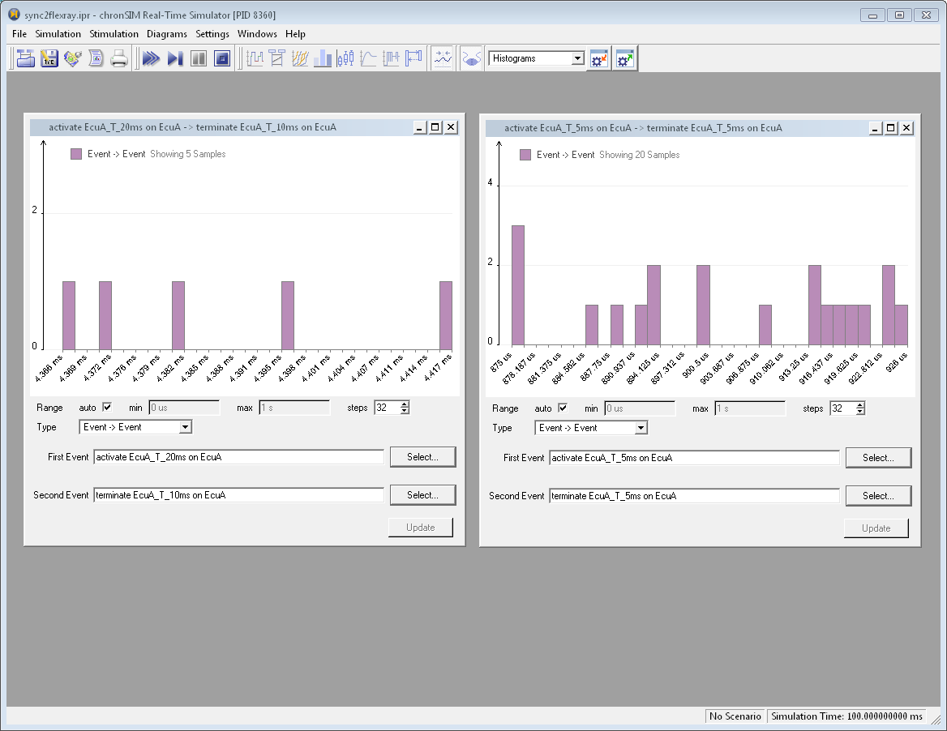Click the chronSIM application icon in title bar
The width and height of the screenshot is (947, 731).
14,15
